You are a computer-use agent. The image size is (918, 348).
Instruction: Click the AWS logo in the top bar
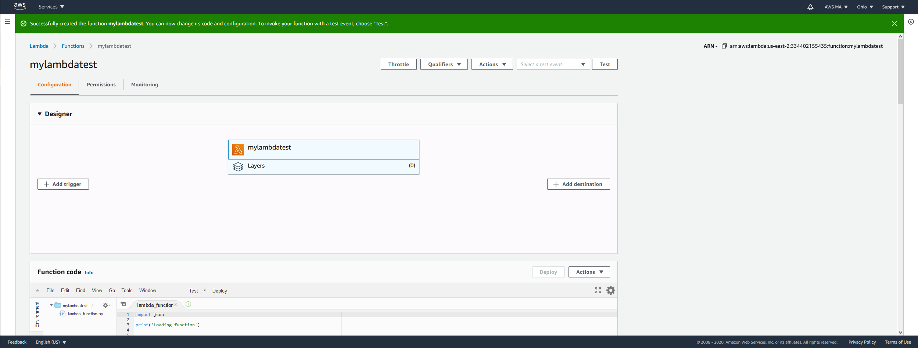click(x=20, y=6)
